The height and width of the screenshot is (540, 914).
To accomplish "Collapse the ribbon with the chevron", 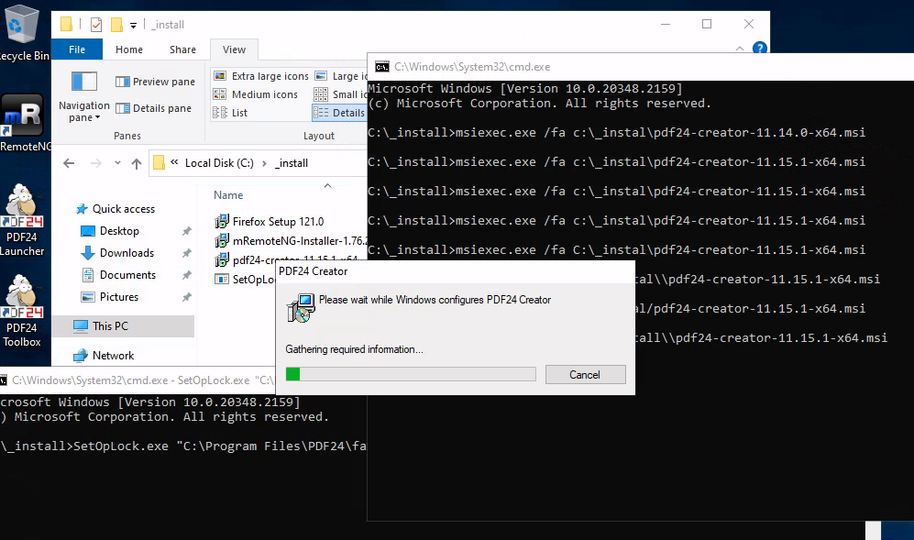I will tap(740, 49).
